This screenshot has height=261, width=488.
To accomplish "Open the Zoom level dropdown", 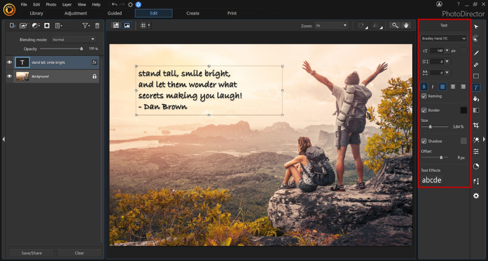I will click(x=331, y=26).
